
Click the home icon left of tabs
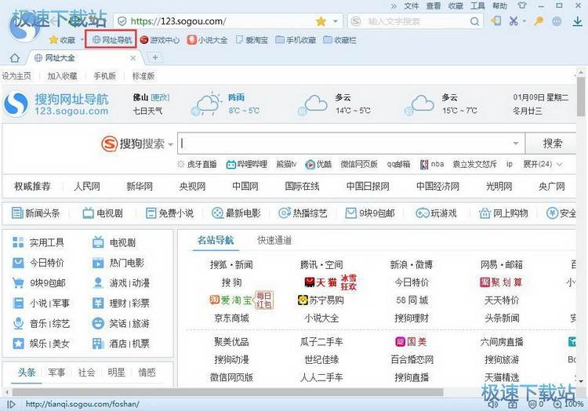pos(15,58)
